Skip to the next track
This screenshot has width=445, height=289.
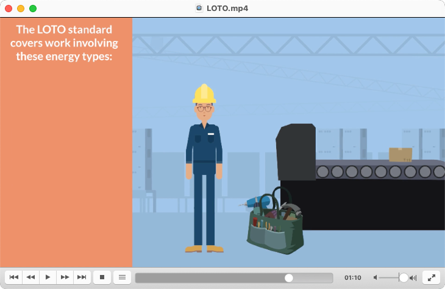point(82,277)
